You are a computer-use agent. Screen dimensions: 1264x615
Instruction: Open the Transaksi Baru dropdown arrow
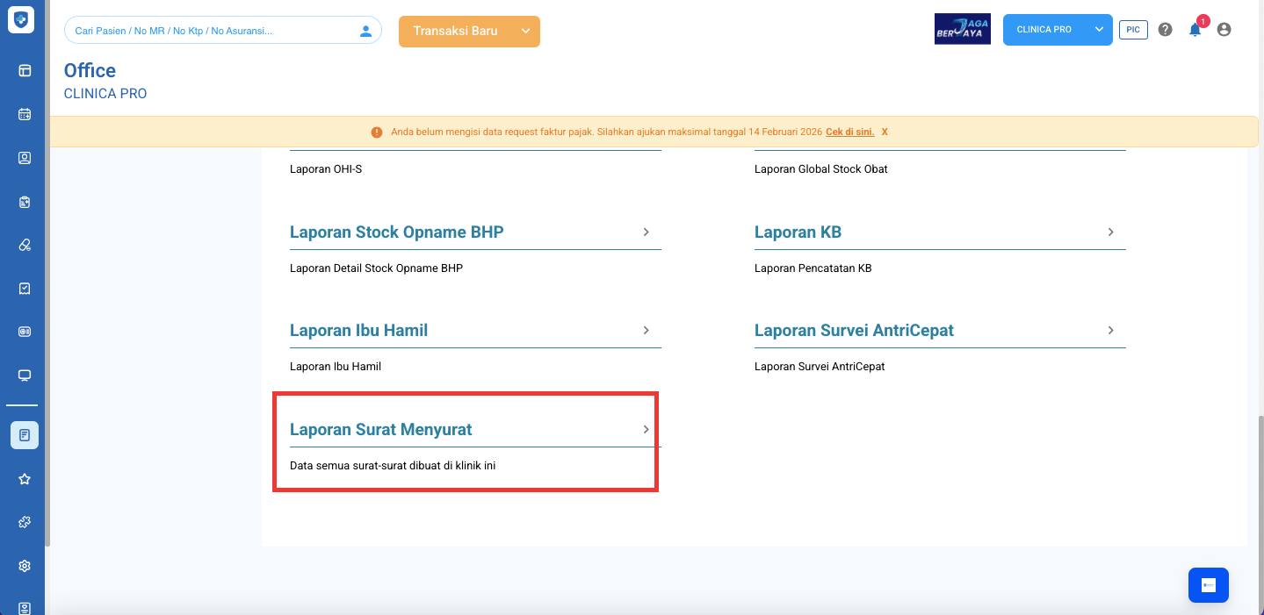click(525, 31)
